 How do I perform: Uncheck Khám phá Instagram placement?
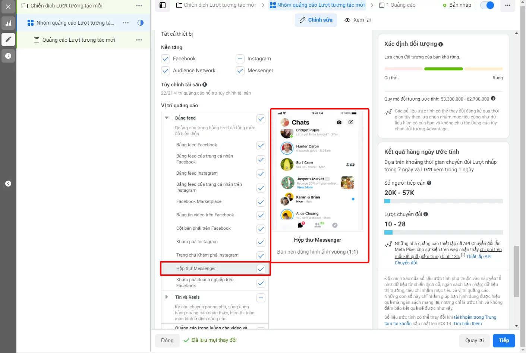261,242
